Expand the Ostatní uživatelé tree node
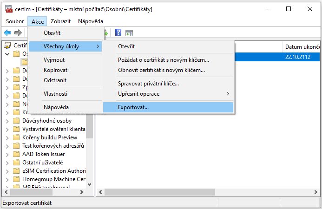Viewport: 322px width, 209px height. (7, 163)
